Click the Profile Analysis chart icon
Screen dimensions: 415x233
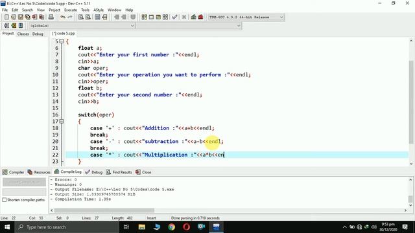coord(193,17)
